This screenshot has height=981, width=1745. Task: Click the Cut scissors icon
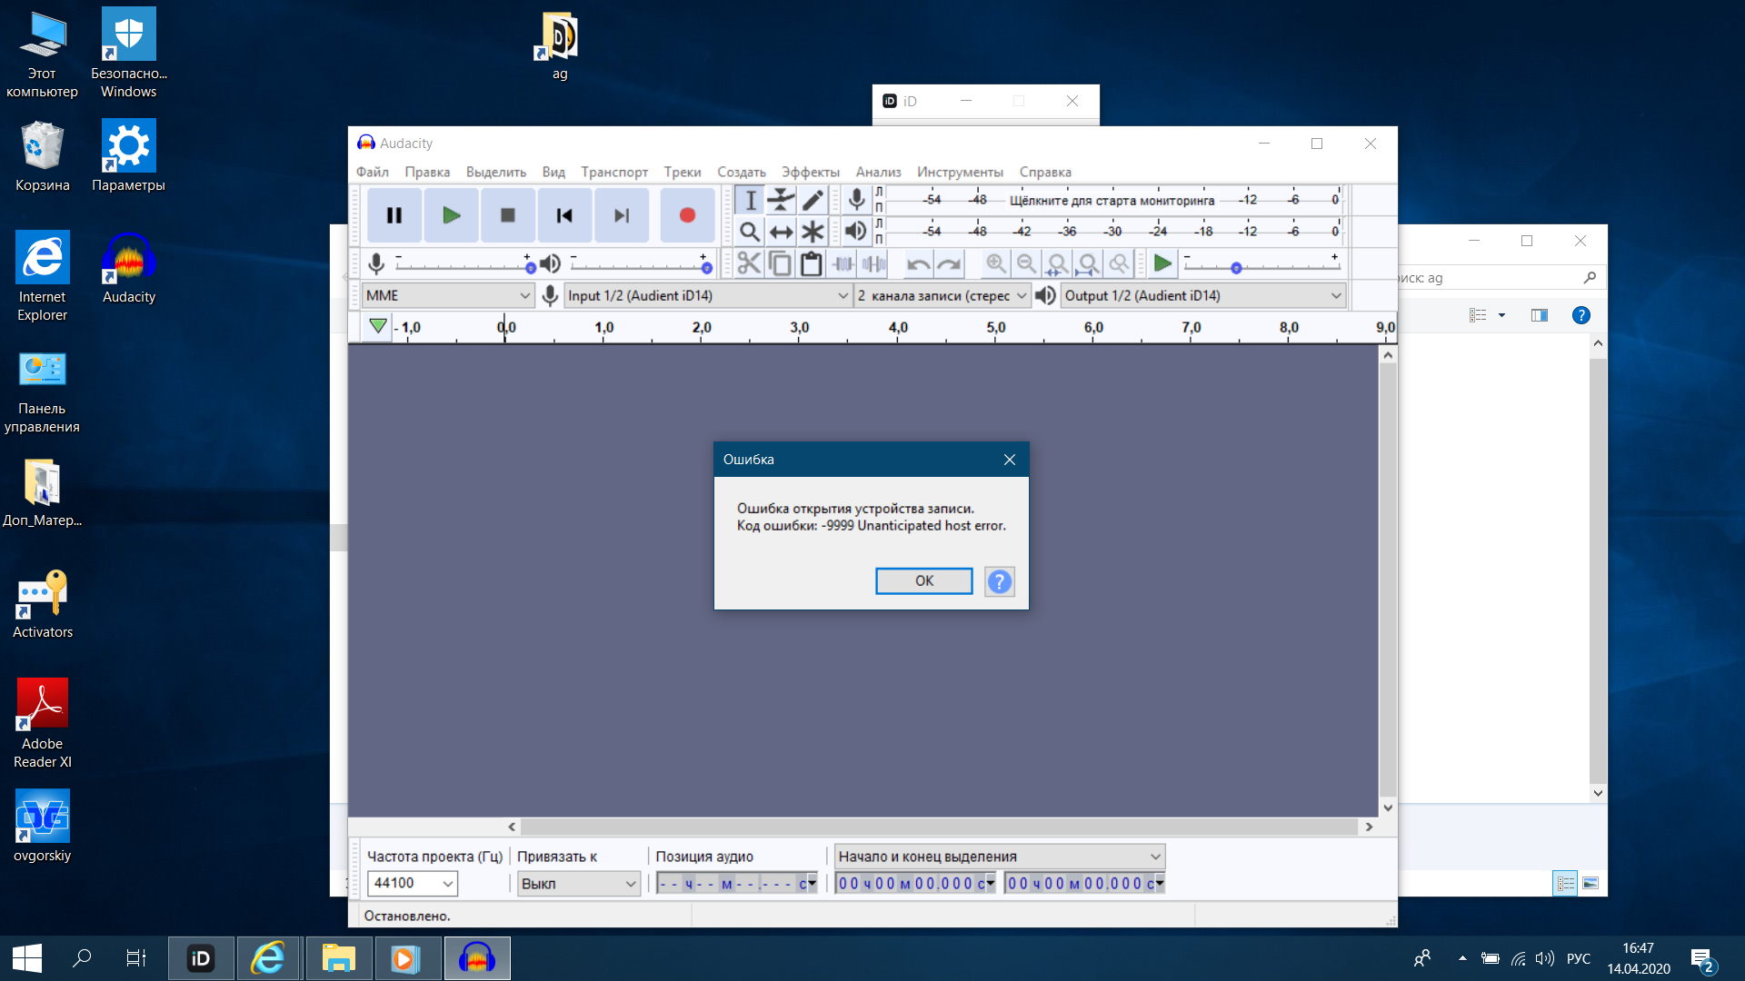[x=749, y=264]
